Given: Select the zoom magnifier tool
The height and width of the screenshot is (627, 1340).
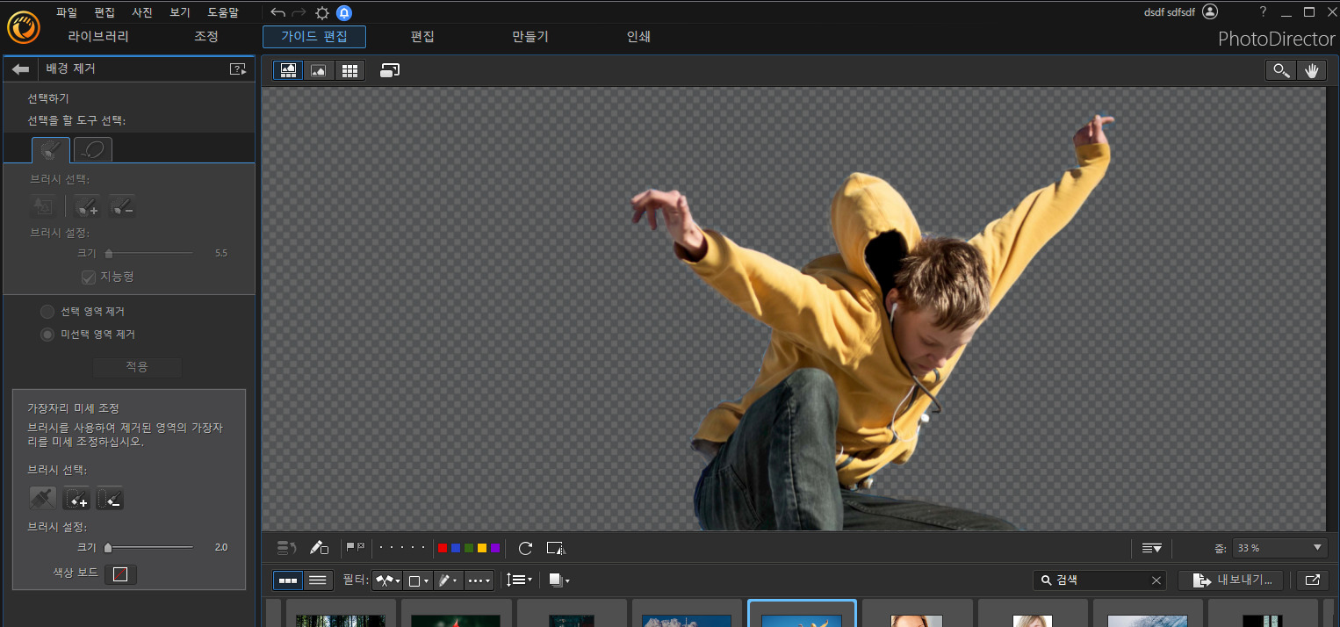Looking at the screenshot, I should [x=1281, y=71].
